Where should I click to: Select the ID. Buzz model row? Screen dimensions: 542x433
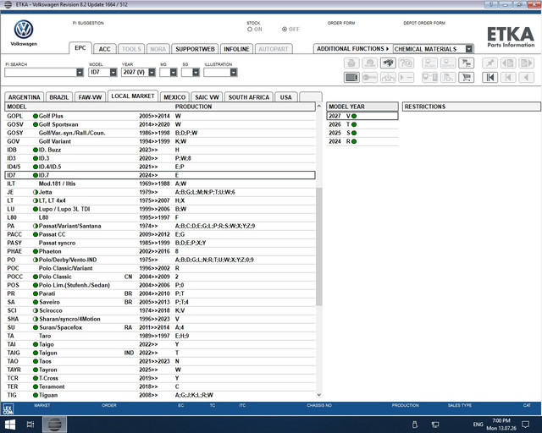click(x=160, y=150)
